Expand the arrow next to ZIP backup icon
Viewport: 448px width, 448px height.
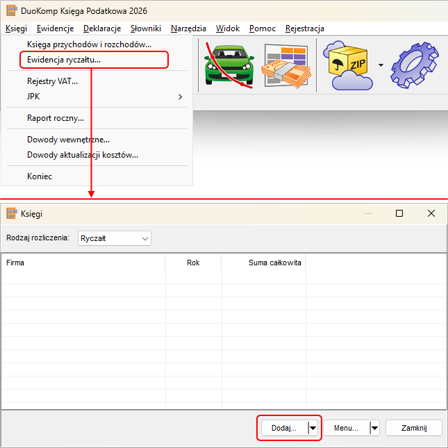[381, 65]
